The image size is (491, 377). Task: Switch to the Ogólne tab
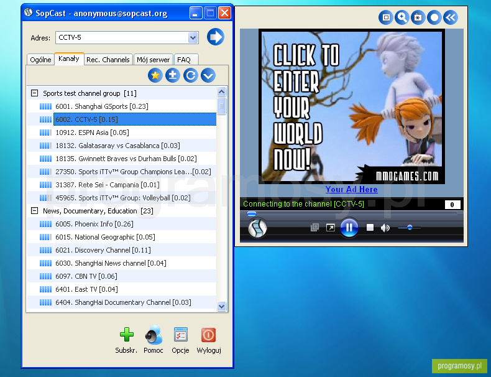[40, 60]
